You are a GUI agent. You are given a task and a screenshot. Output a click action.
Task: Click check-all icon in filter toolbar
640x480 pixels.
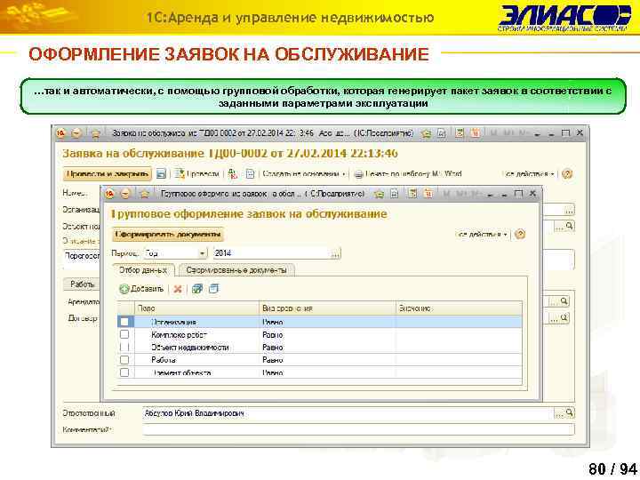tap(197, 289)
